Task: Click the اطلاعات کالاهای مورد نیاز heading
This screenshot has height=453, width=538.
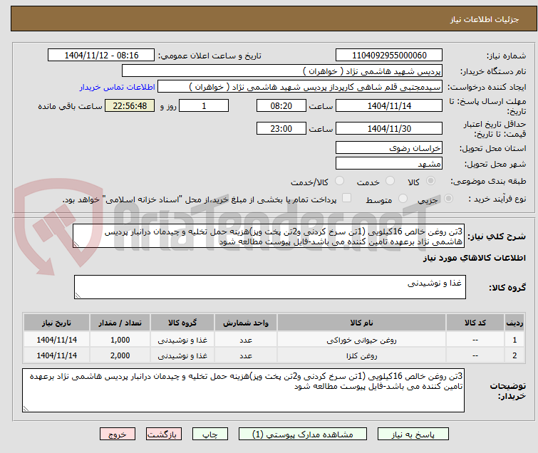Action: (474, 258)
